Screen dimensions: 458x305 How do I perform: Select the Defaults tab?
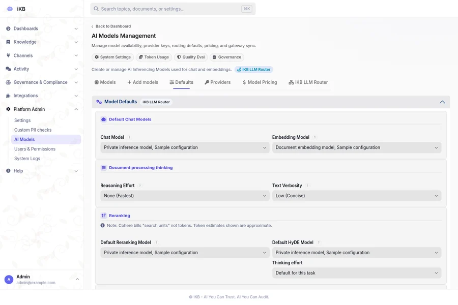click(x=181, y=82)
